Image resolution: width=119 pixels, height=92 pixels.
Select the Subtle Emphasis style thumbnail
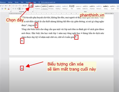pos(85,7)
